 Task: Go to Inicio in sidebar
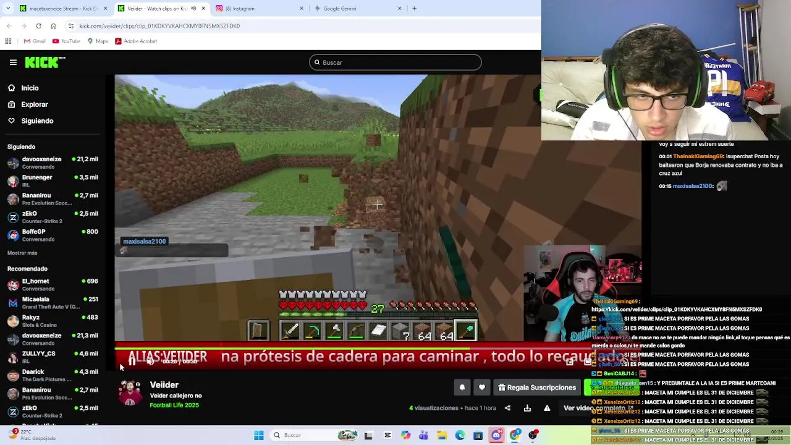[30, 88]
